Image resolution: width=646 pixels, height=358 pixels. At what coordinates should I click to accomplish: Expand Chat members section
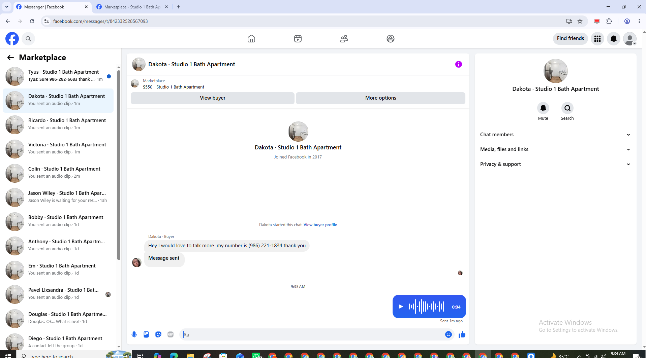[x=555, y=135]
